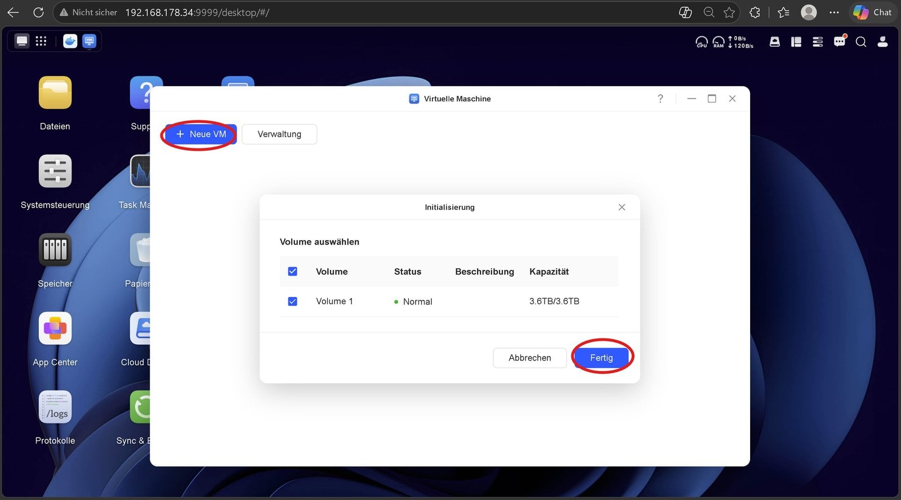Add this page to favorites with the star
Viewport: 901px width, 500px height.
click(729, 12)
